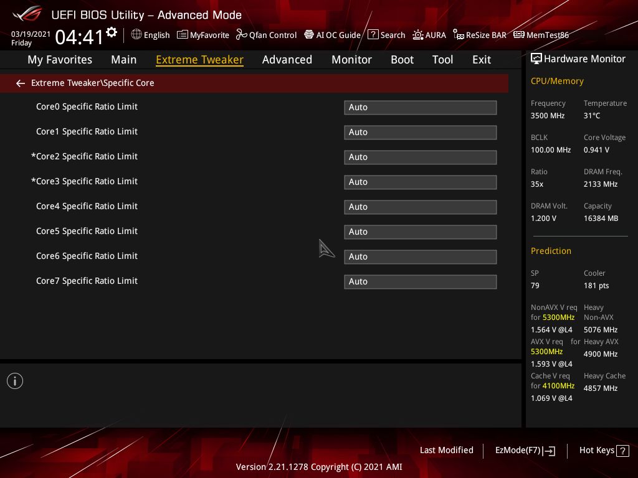Select Core6 Specific Ratio Limit label

[x=87, y=256]
